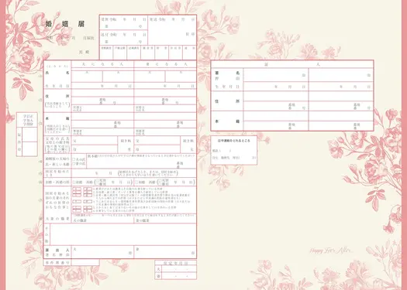Click the husband's father (父) name field
The width and height of the screenshot is (407, 290).
click(95, 141)
